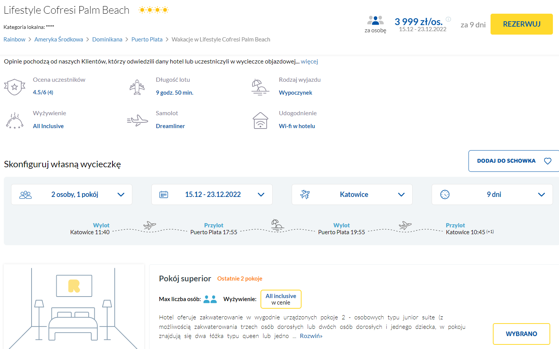Expand room description with Rozwiń link
Image resolution: width=559 pixels, height=349 pixels.
click(311, 336)
